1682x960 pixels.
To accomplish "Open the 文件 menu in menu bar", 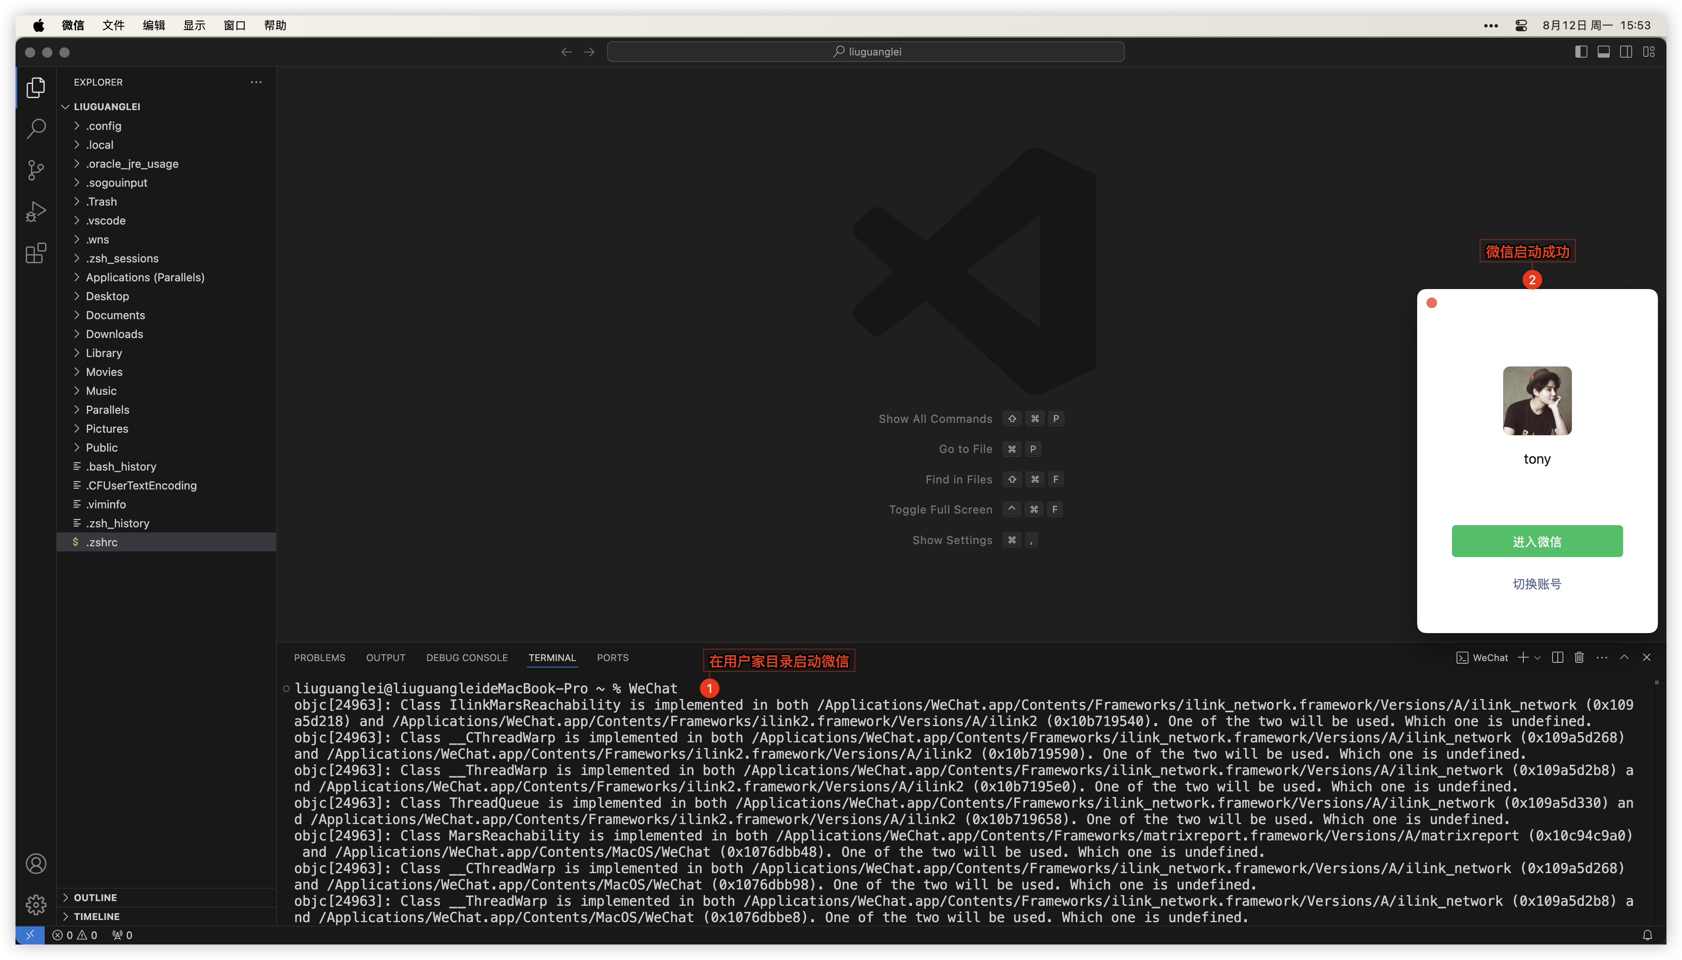I will (x=113, y=25).
